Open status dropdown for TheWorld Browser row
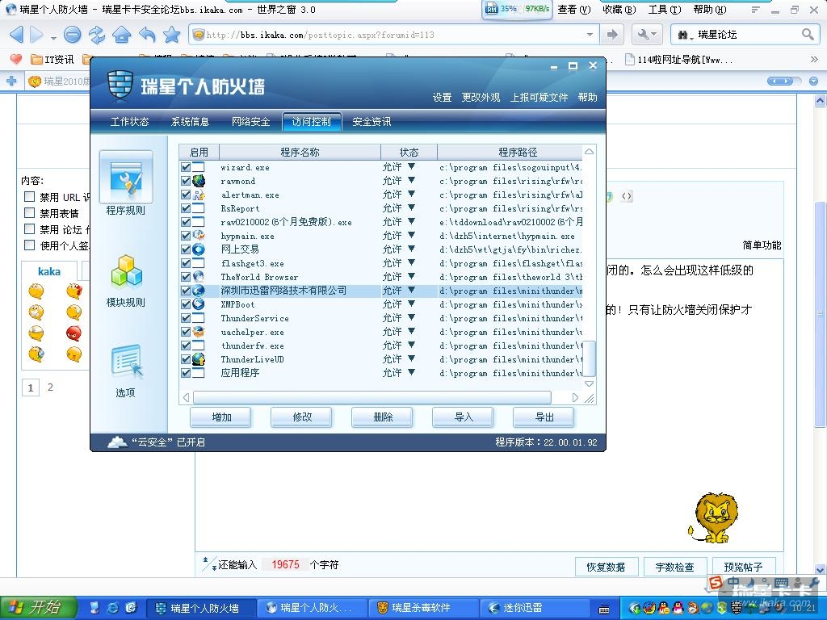The height and width of the screenshot is (620, 827). [x=411, y=276]
